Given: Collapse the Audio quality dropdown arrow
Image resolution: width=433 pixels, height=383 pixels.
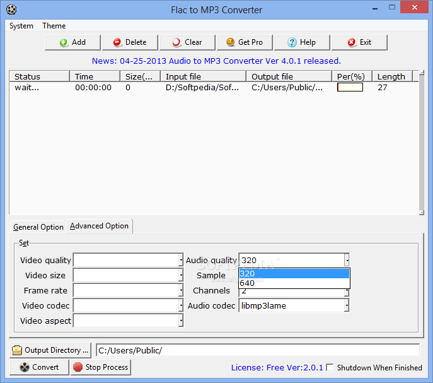Looking at the screenshot, I should point(347,260).
